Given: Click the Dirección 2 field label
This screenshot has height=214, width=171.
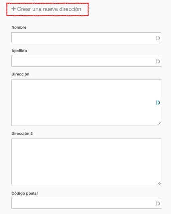Looking at the screenshot, I should click(22, 134).
